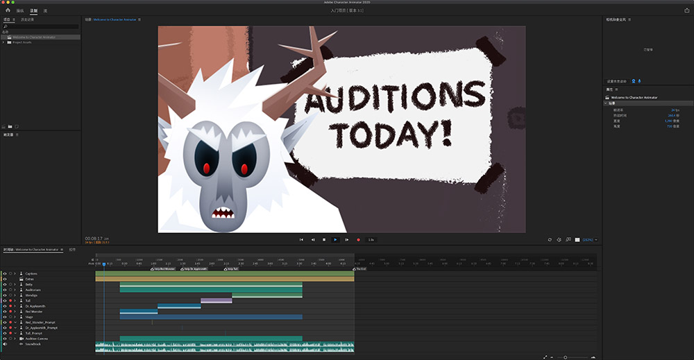Viewport: 694px width, 360px height.
Task: Open the scene zoom percentage dropdown
Action: (589, 240)
